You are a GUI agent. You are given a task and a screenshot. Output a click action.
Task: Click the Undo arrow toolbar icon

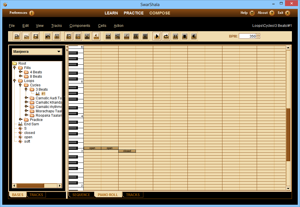[x=47, y=36]
